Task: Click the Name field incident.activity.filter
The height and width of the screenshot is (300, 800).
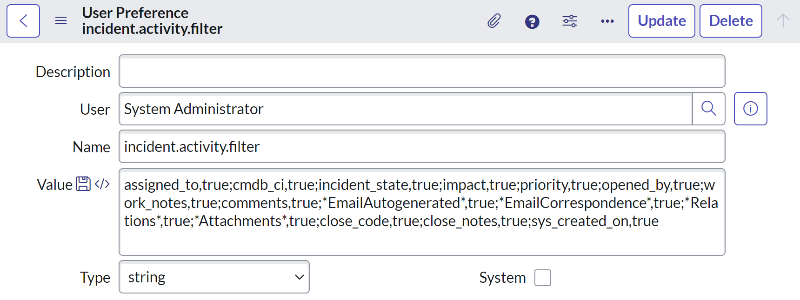Action: pyautogui.click(x=421, y=147)
